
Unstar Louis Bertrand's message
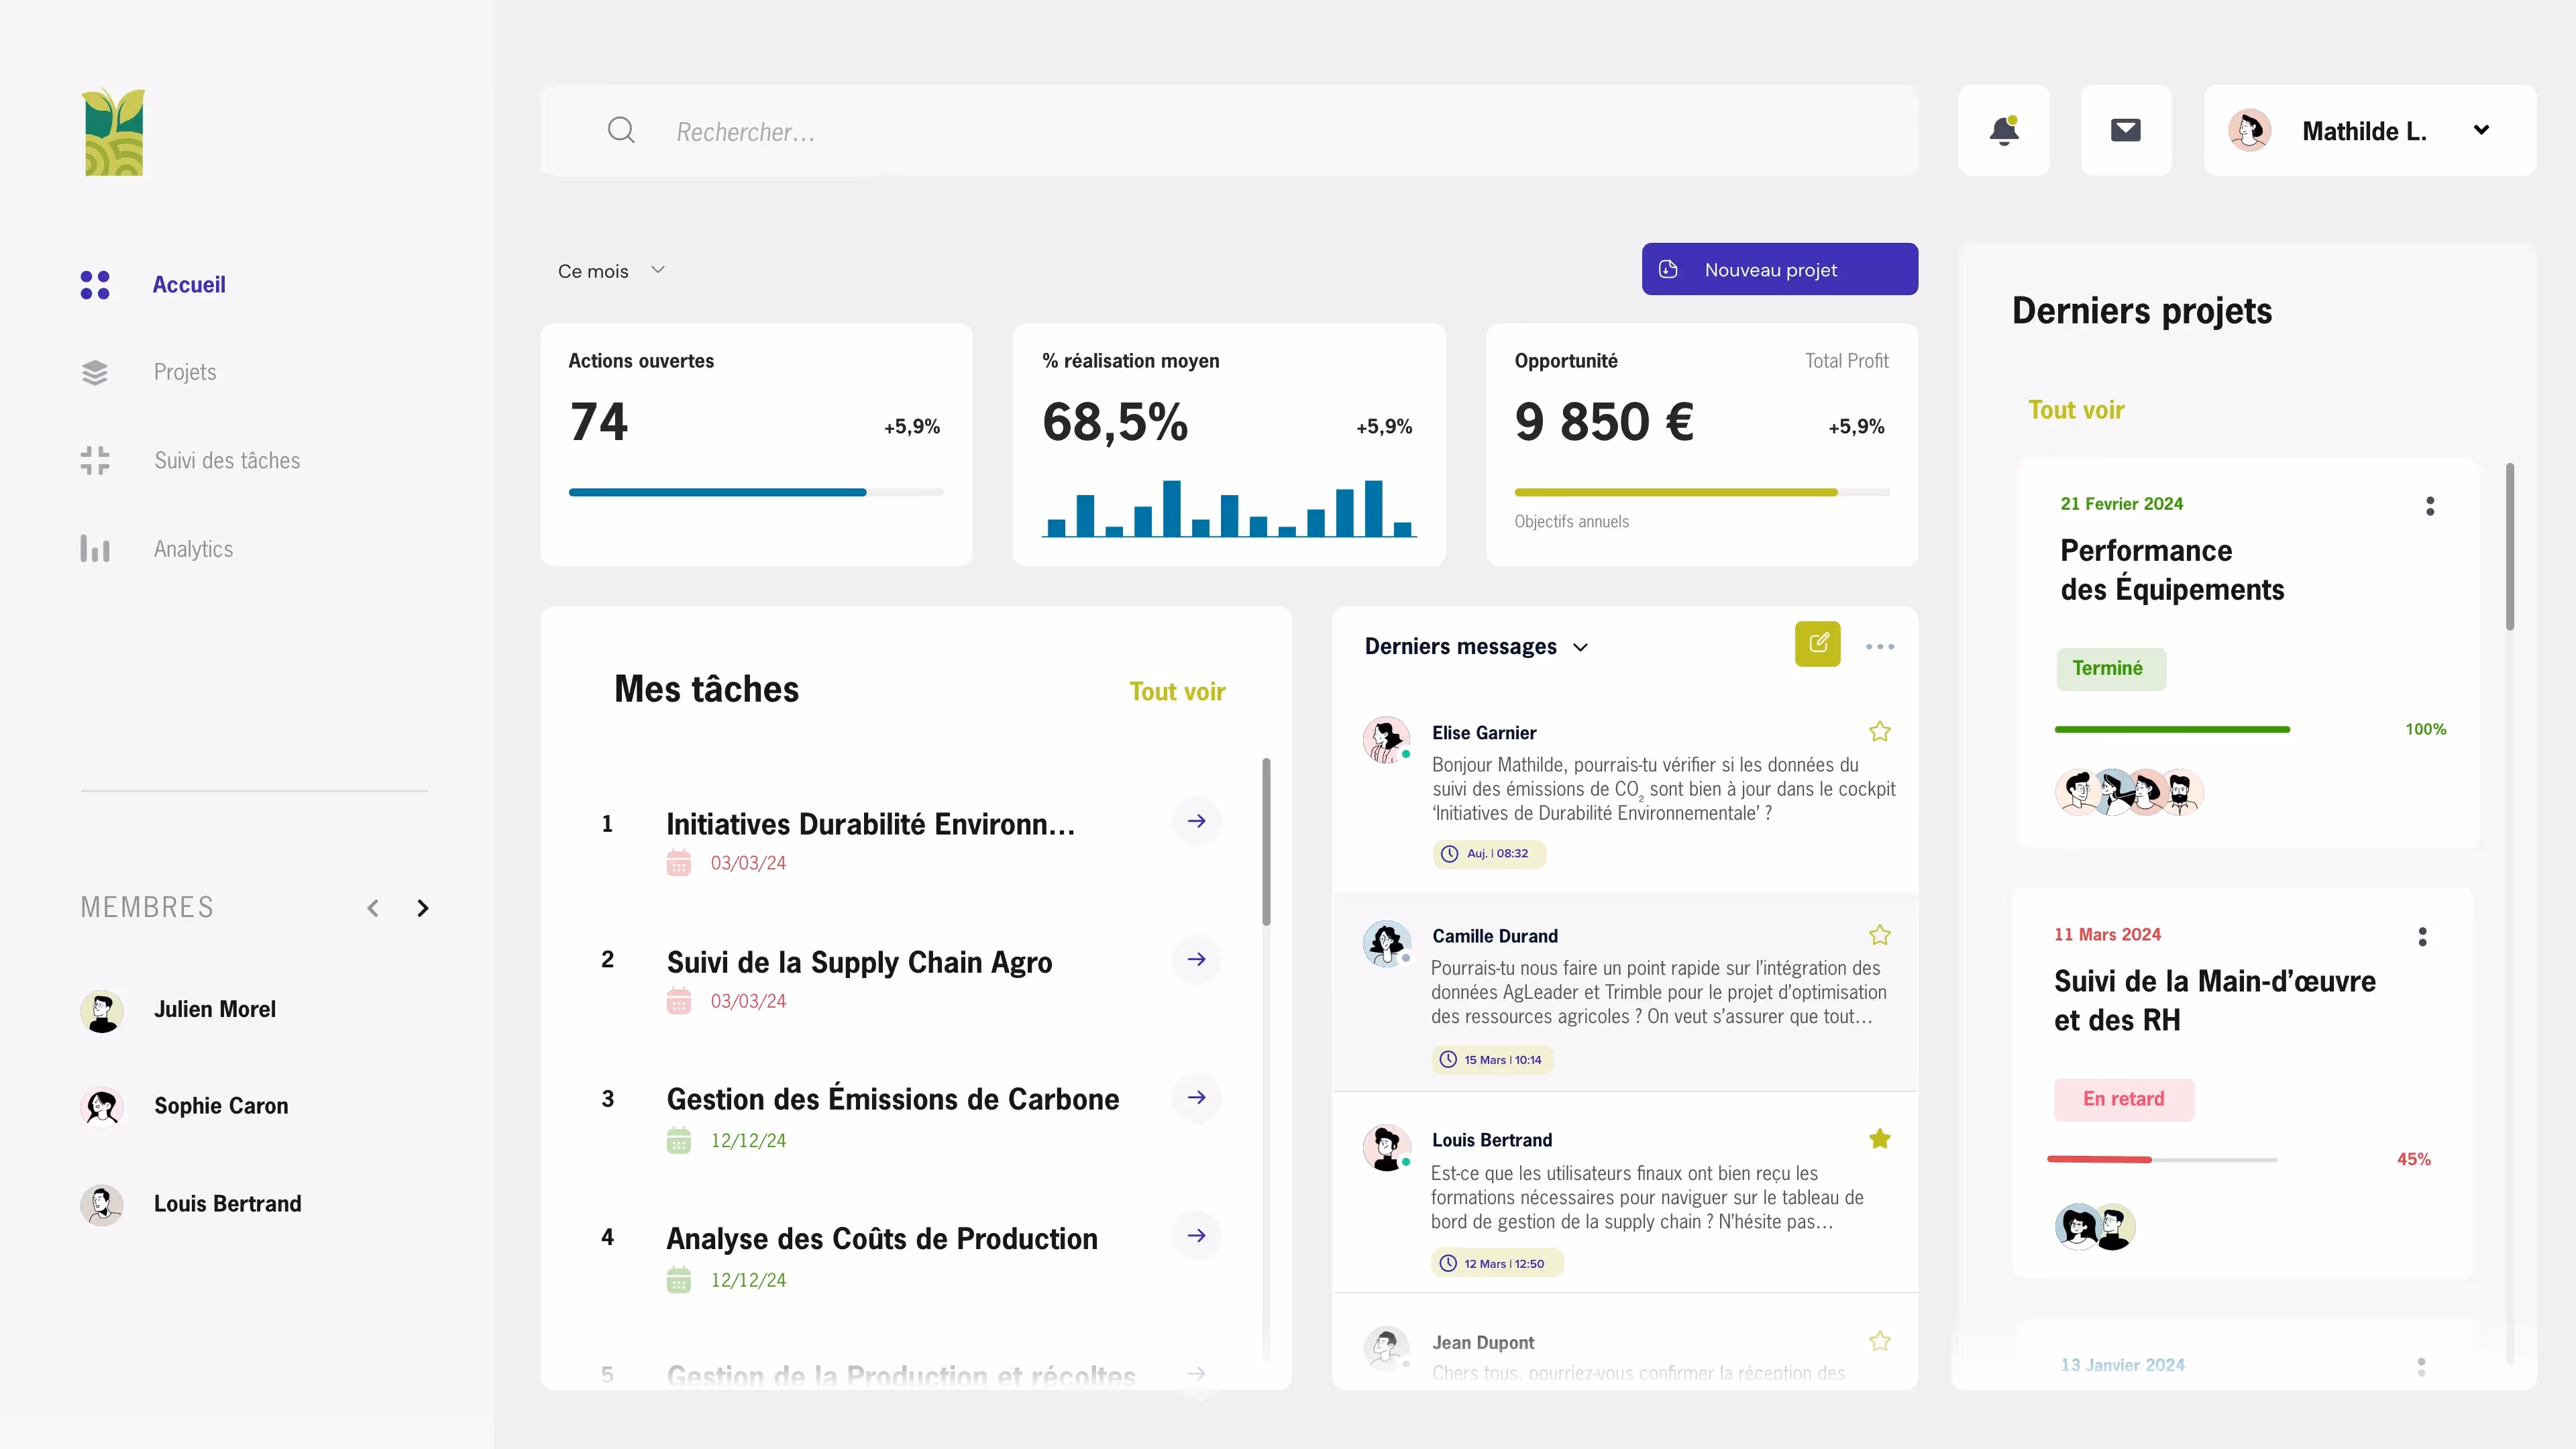tap(1879, 1139)
